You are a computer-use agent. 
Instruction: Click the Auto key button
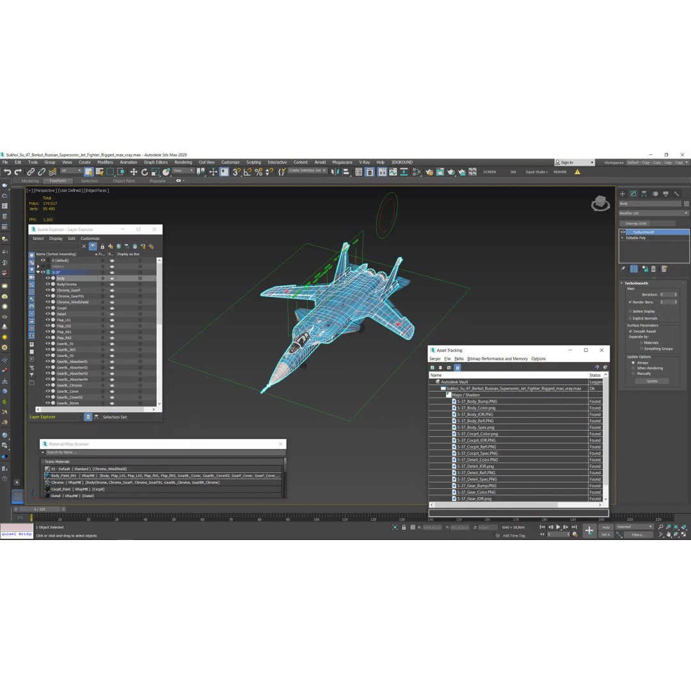point(606,527)
